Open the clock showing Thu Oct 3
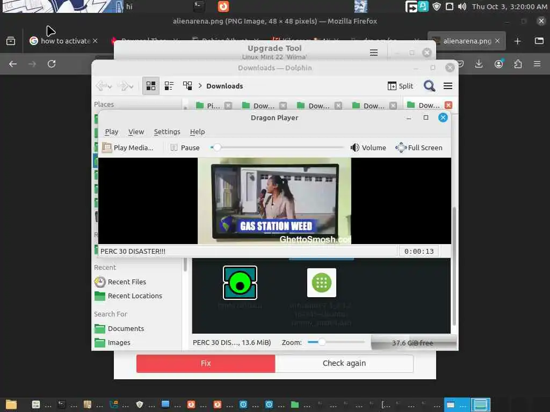Screen dimensions: 550x412 click(x=509, y=6)
